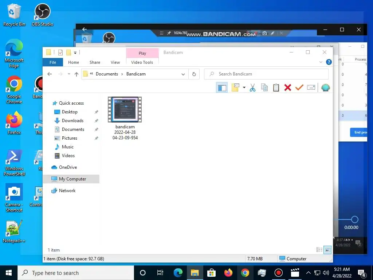
Task: Click Documents in the address breadcrumb
Action: point(107,74)
